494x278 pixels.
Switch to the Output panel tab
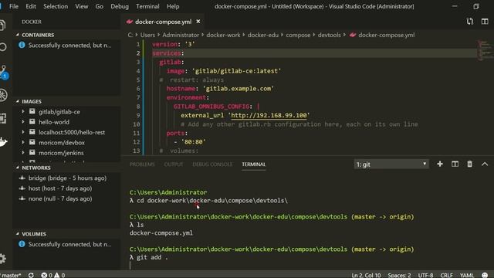click(x=173, y=164)
